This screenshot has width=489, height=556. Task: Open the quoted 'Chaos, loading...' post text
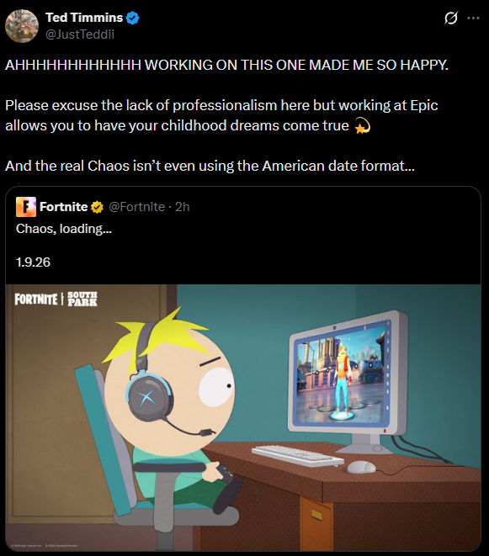(x=64, y=229)
